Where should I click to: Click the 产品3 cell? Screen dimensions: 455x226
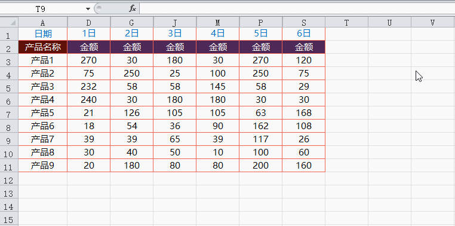[43, 87]
